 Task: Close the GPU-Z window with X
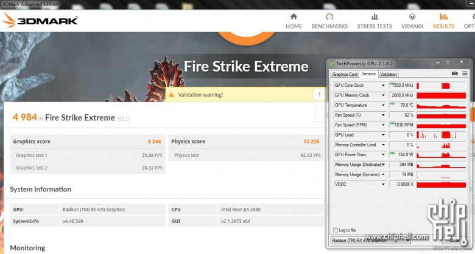(462, 63)
